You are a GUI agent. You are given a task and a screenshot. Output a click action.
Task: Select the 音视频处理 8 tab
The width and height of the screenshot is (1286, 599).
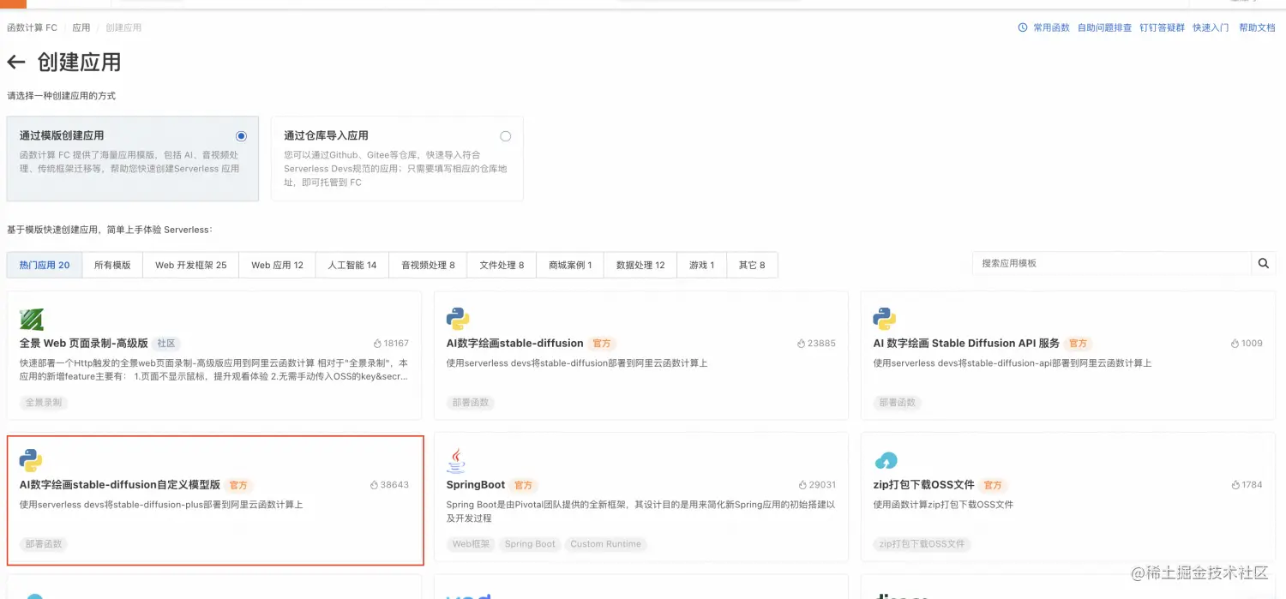[x=428, y=265]
